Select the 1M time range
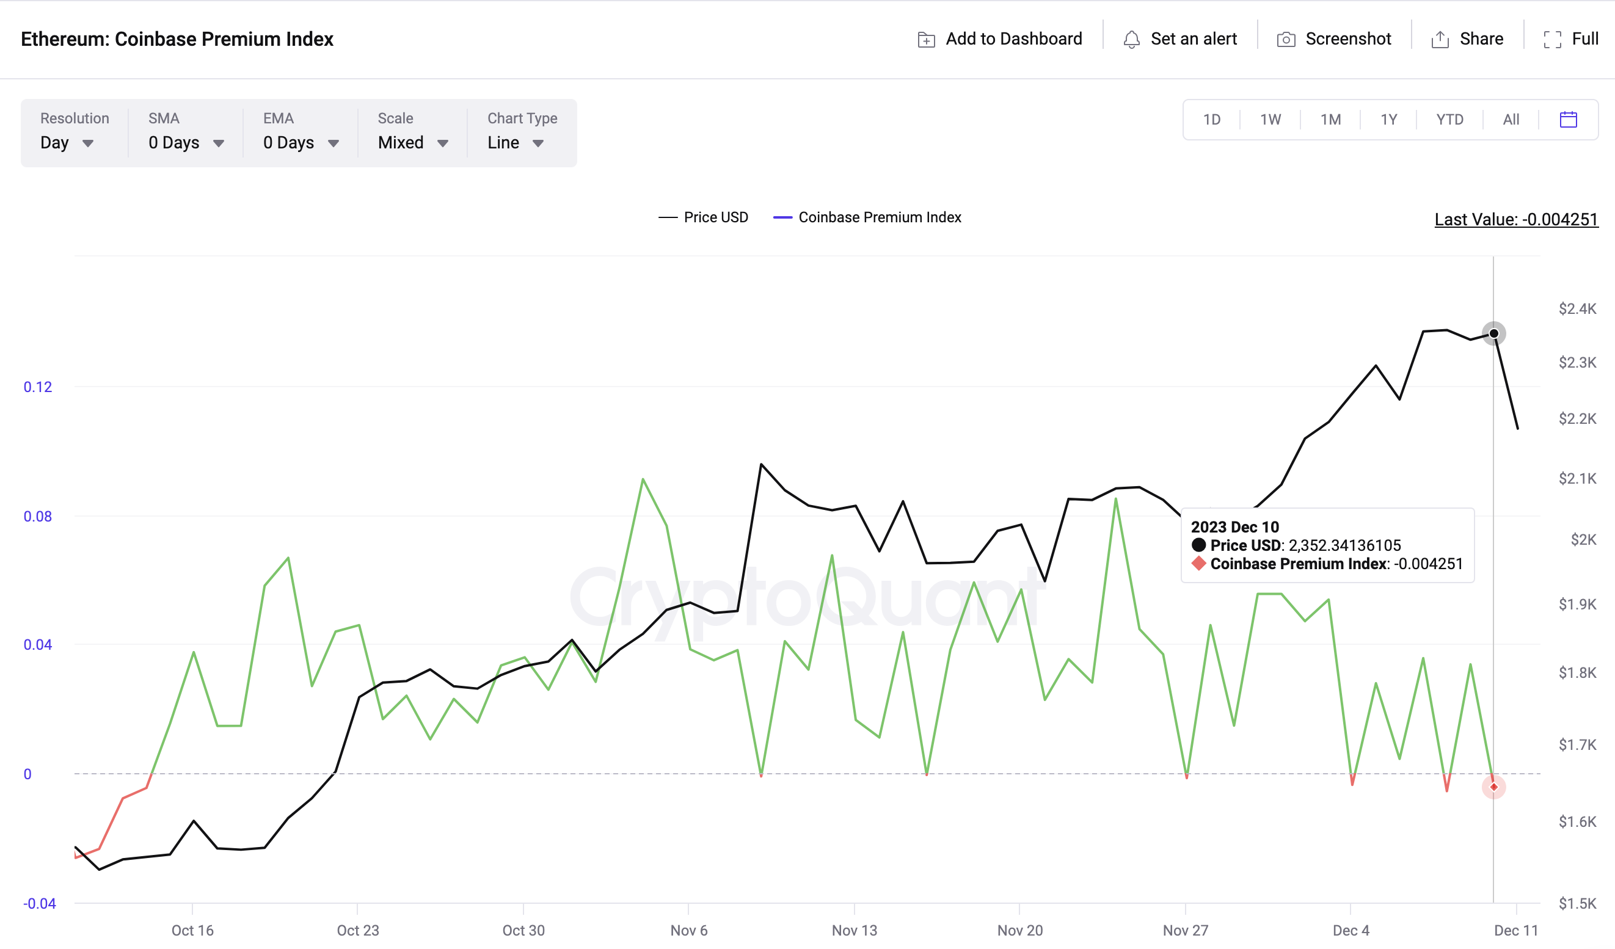Image resolution: width=1615 pixels, height=949 pixels. (x=1330, y=120)
